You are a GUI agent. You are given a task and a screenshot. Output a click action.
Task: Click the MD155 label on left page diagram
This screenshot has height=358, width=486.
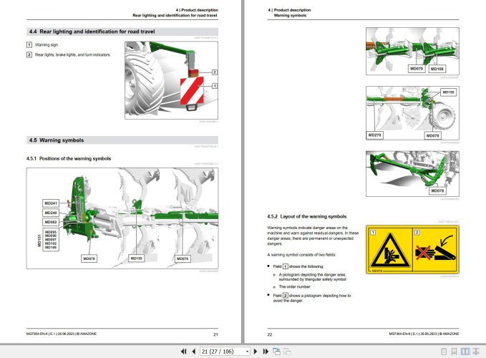coord(137,258)
